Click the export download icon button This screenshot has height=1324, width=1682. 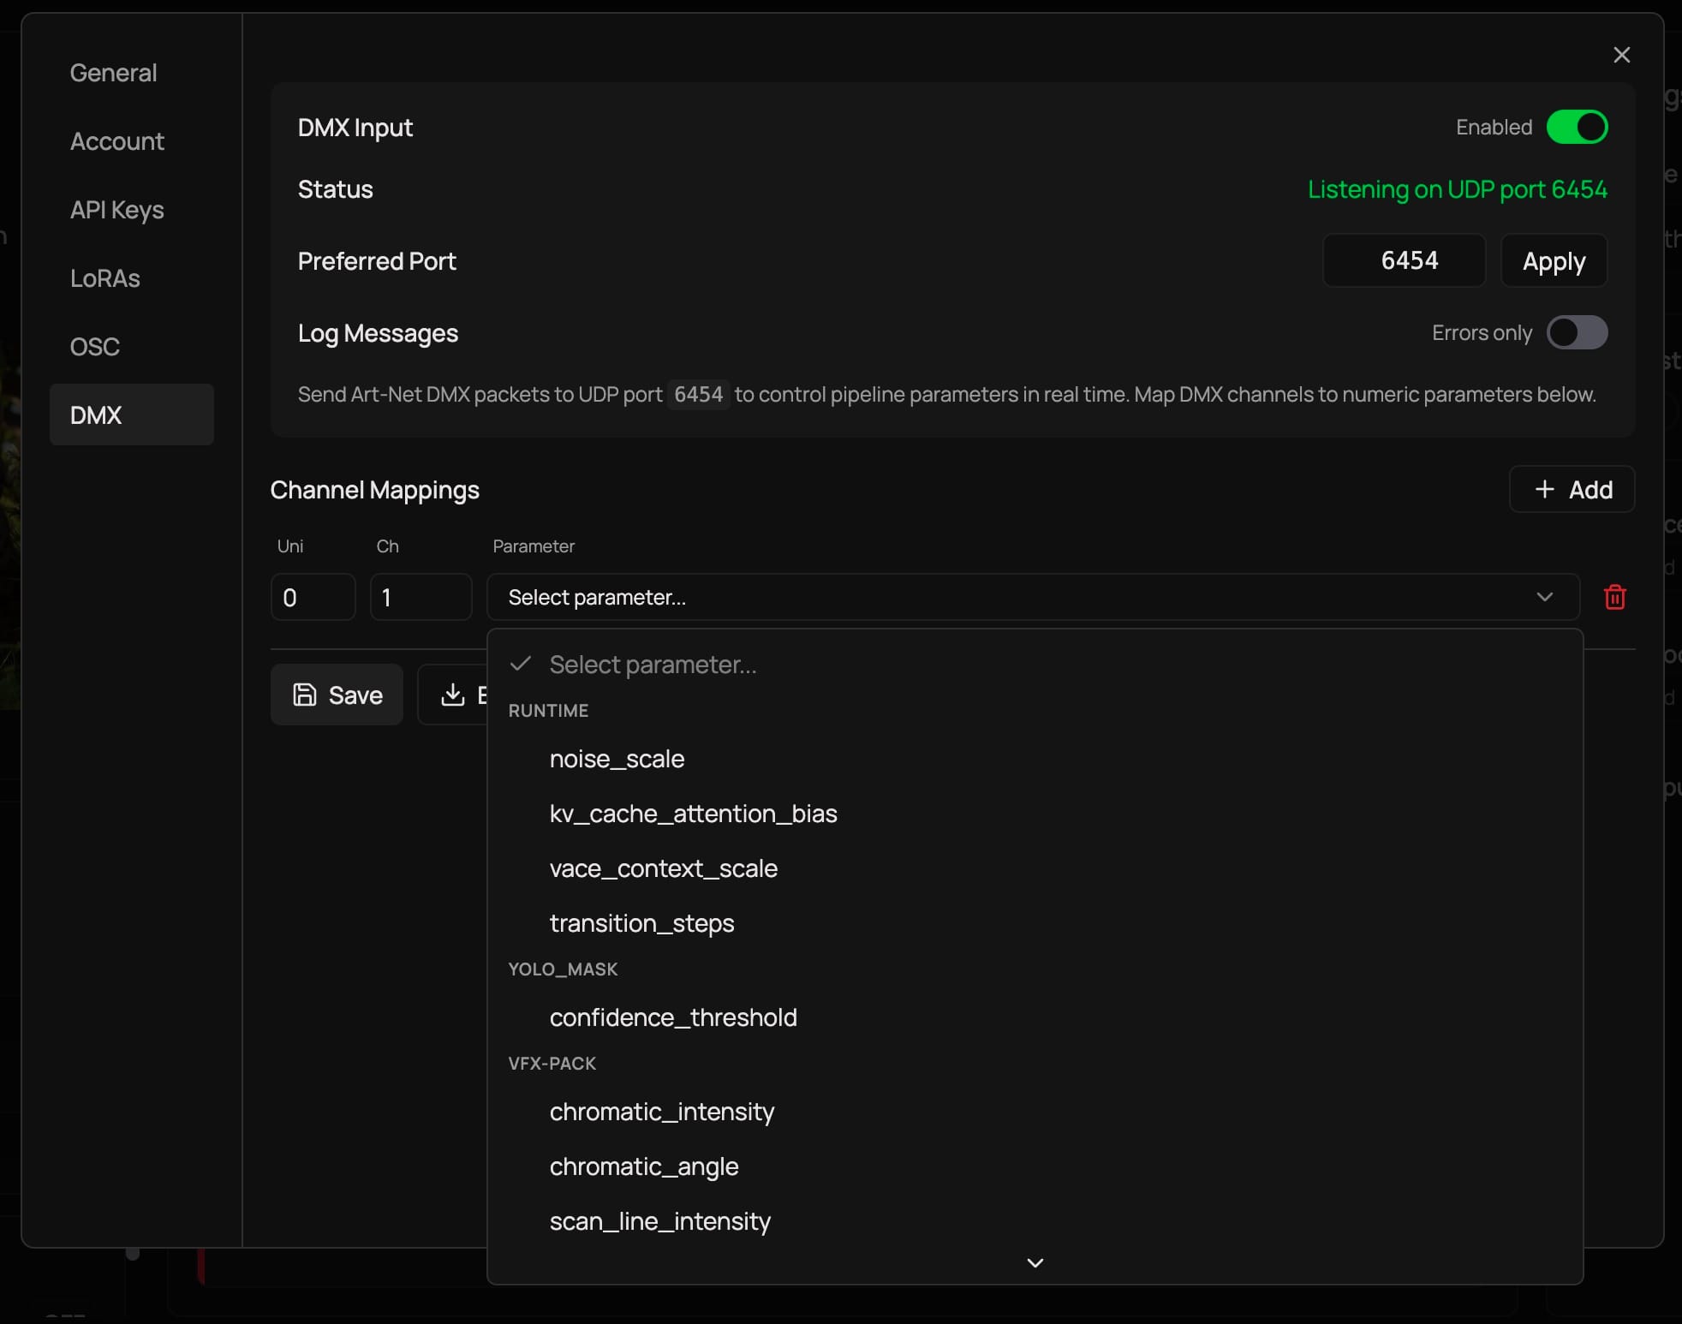point(453,695)
